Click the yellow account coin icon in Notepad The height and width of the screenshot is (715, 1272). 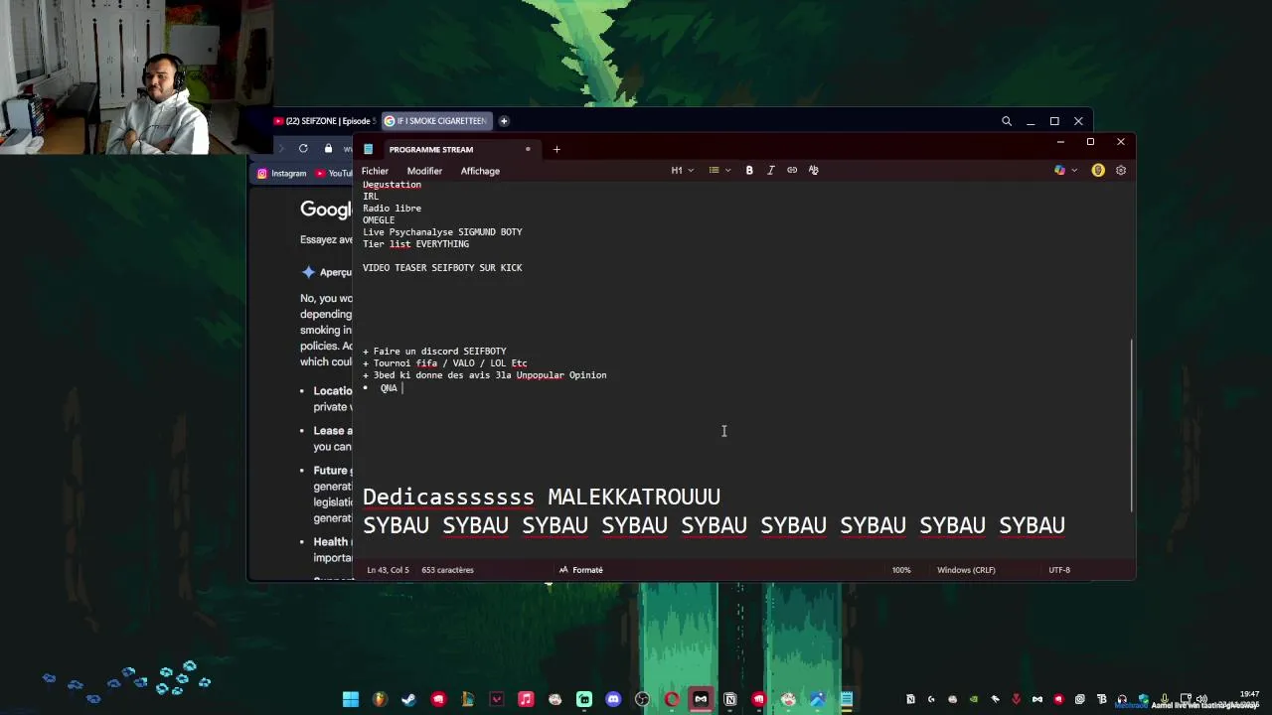[1098, 170]
